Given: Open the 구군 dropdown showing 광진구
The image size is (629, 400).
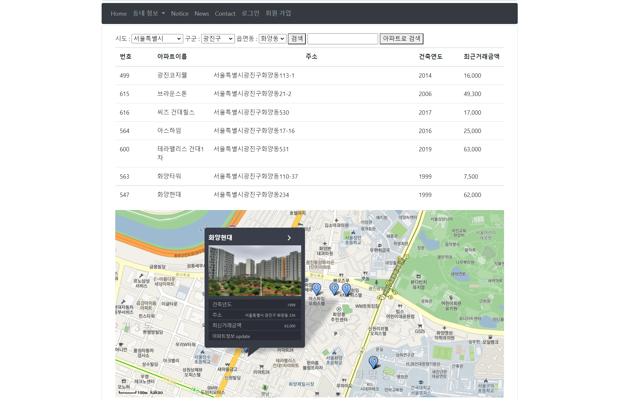Looking at the screenshot, I should pyautogui.click(x=218, y=38).
